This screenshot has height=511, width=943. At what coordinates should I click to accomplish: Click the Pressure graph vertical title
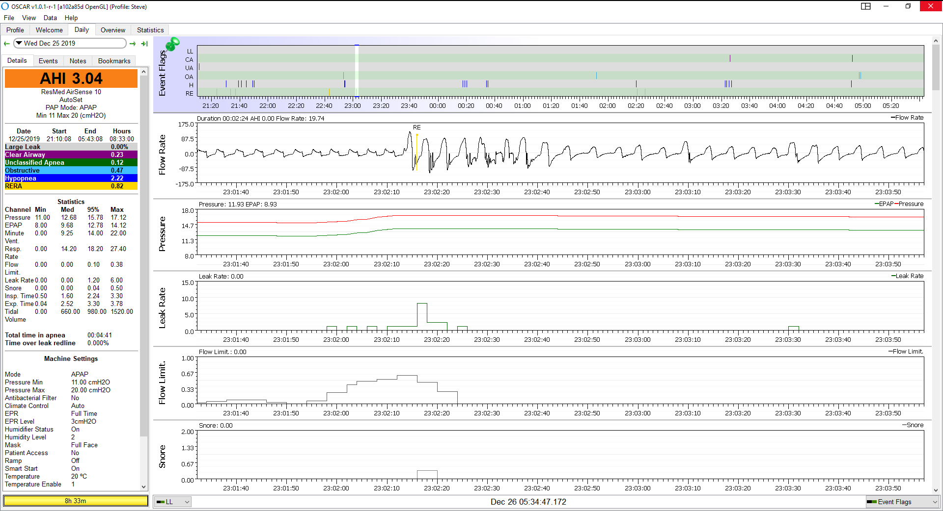[x=162, y=234]
